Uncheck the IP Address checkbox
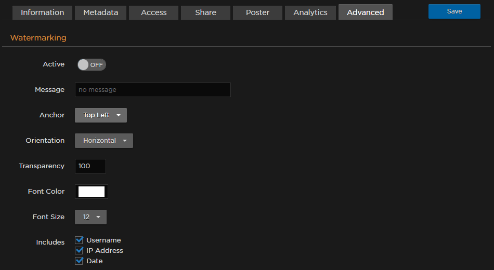Viewport: 494px width, 270px height. tap(80, 250)
